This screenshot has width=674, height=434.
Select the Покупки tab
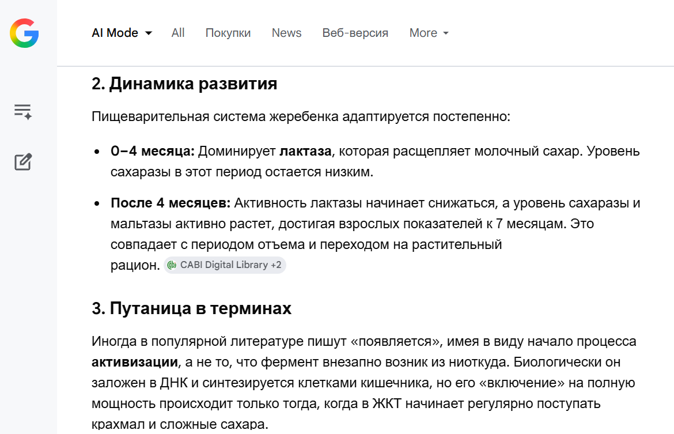(228, 33)
